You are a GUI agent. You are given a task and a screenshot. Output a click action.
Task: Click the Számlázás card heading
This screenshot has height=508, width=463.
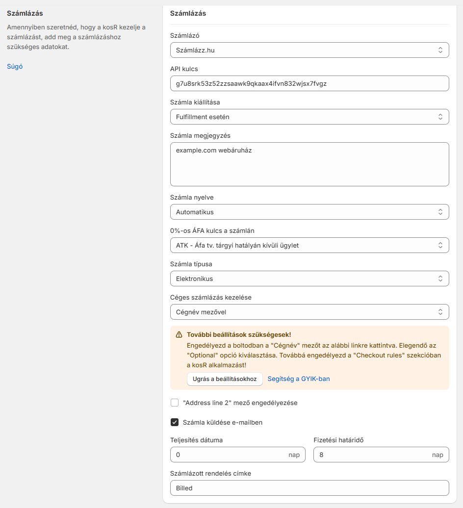pyautogui.click(x=188, y=13)
